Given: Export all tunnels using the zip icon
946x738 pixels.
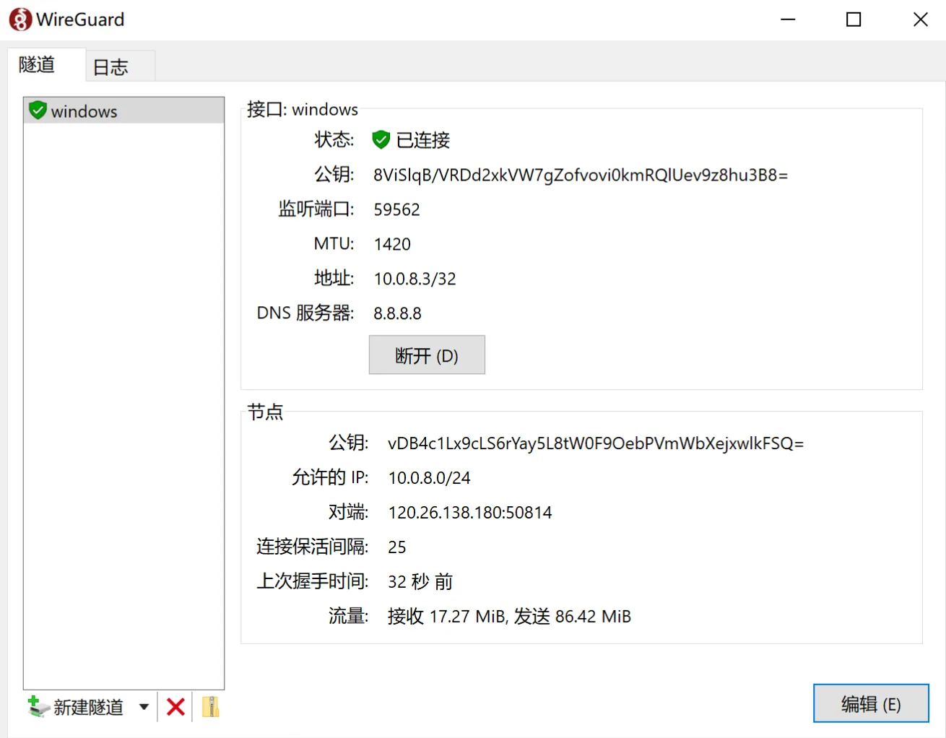Looking at the screenshot, I should [x=210, y=706].
